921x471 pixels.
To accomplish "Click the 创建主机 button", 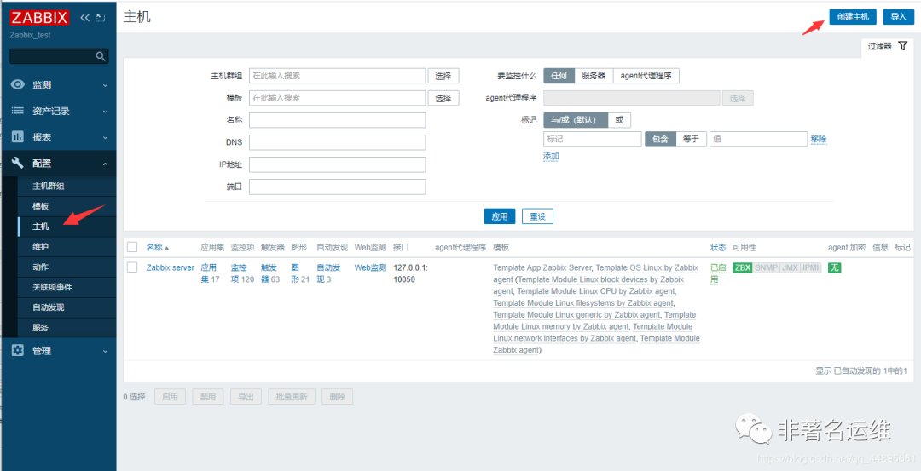I will pos(853,17).
